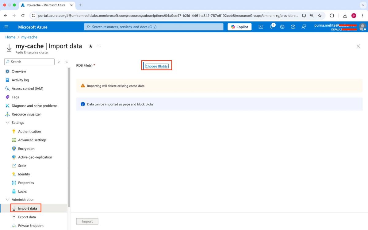This screenshot has width=368, height=230.
Task: Collapse the Settings section
Action: coord(7,122)
